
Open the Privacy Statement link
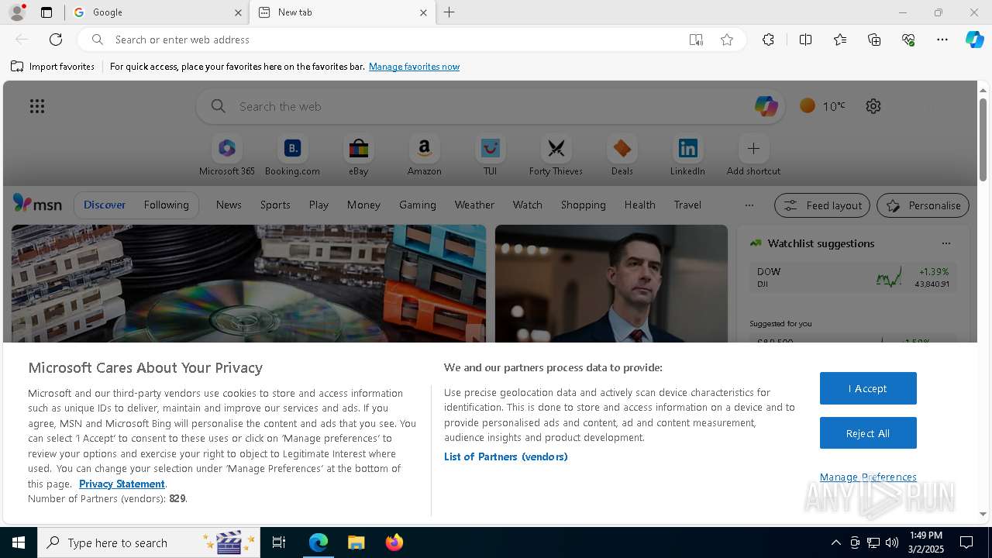(x=122, y=484)
